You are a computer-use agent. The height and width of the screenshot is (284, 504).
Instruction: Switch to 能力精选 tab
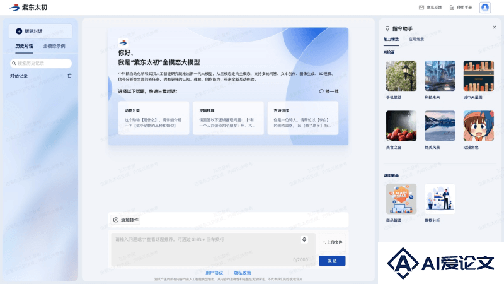point(391,39)
